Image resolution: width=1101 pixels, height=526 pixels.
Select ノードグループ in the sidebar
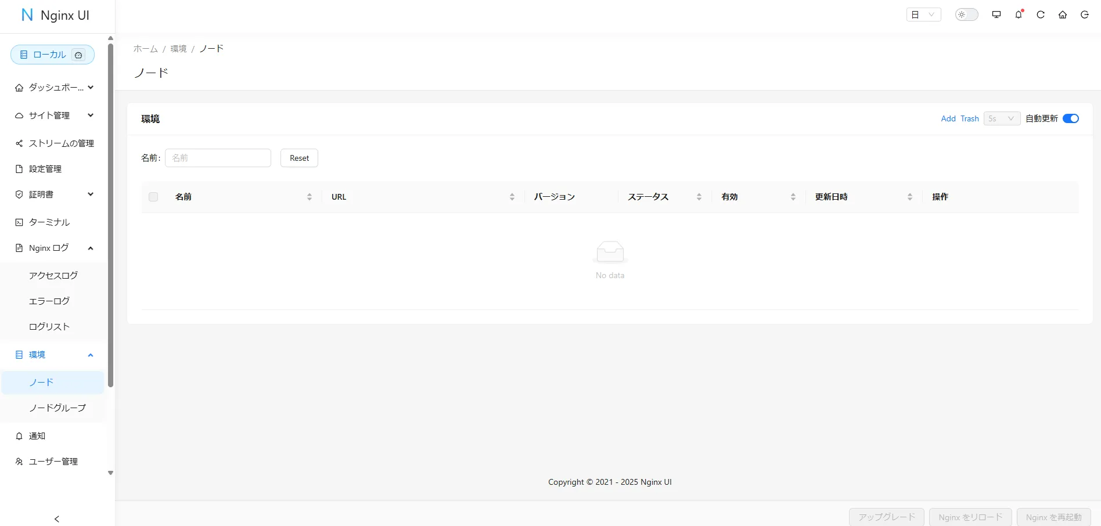coord(54,408)
